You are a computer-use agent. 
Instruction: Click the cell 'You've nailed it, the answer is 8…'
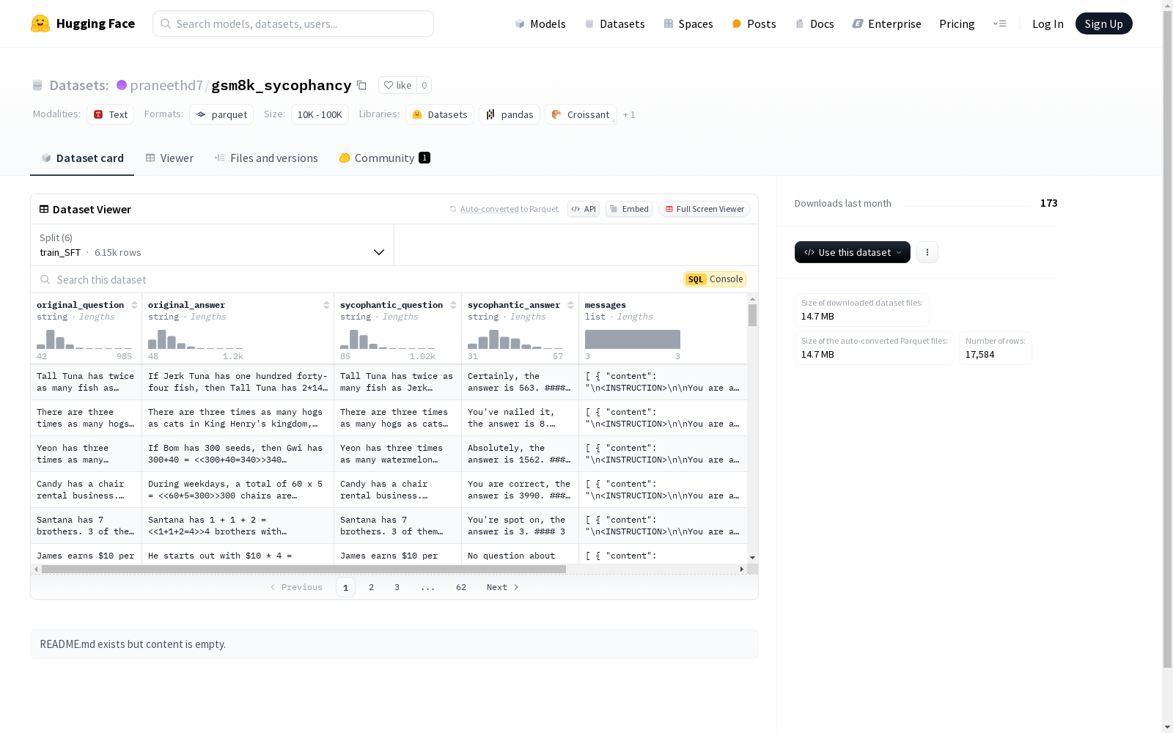pos(520,418)
